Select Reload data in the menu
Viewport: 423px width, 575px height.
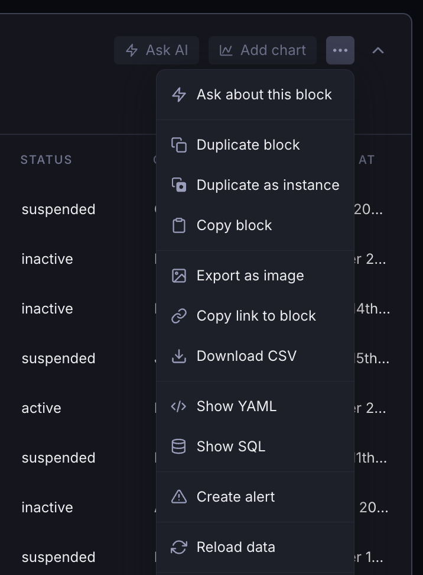click(x=236, y=547)
